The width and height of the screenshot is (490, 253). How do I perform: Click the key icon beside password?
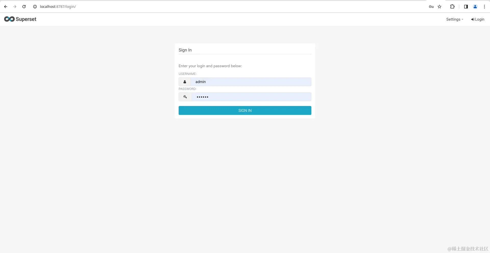coord(185,97)
